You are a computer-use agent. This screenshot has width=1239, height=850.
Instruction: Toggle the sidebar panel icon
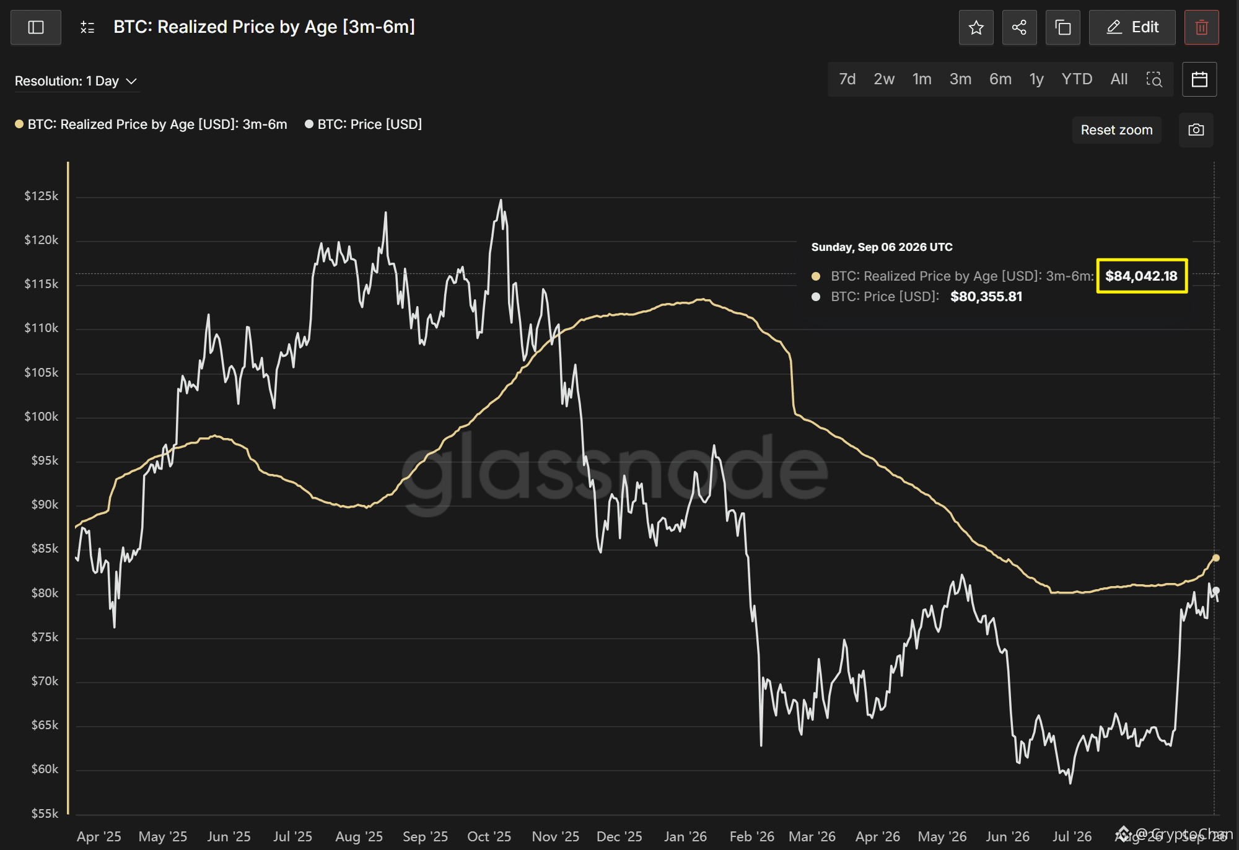pos(36,27)
